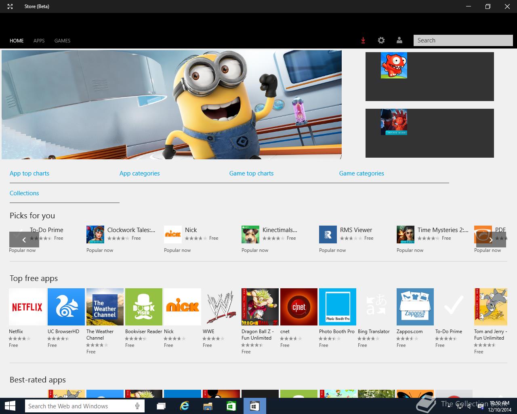517x414 pixels.
Task: Open Task View on the taskbar
Action: (x=161, y=406)
